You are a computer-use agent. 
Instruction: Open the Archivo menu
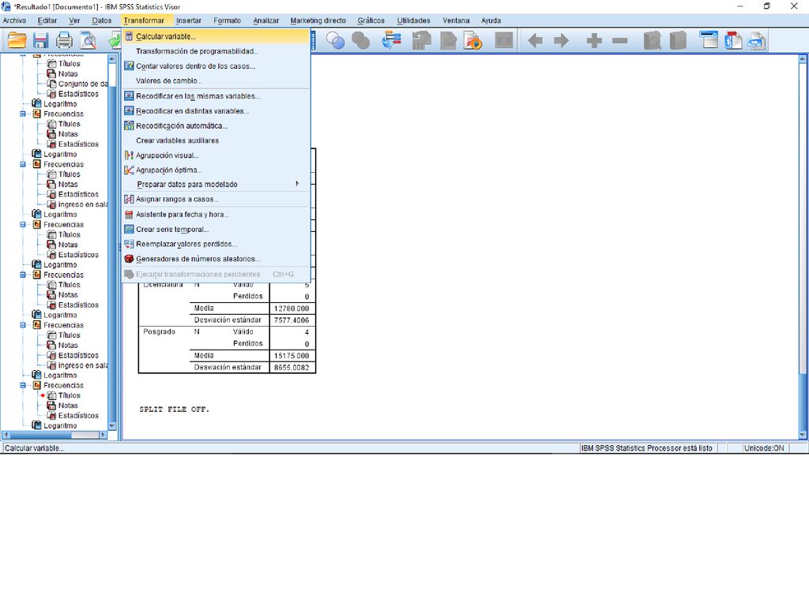coord(14,21)
